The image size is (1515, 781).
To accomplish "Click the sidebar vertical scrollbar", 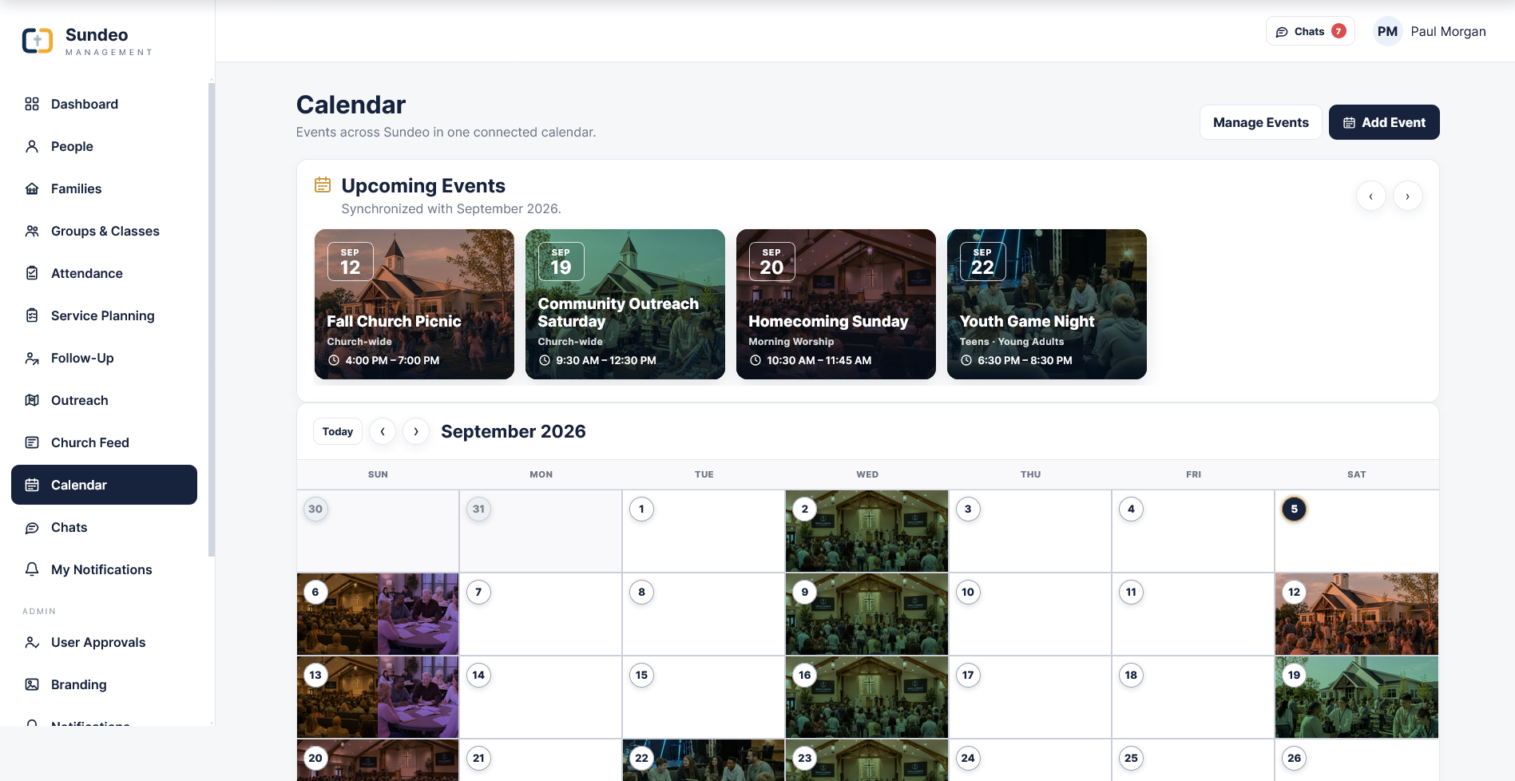I will 211,319.
